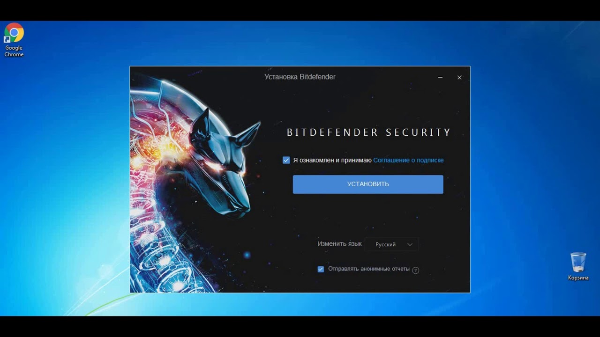Image resolution: width=600 pixels, height=337 pixels.
Task: Toggle Отправлять анонимные отчеты checkbox
Action: pyautogui.click(x=321, y=269)
